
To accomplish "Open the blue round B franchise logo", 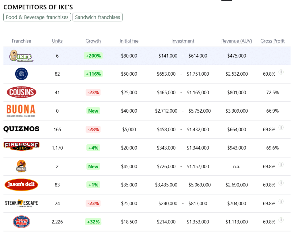I will [x=21, y=74].
